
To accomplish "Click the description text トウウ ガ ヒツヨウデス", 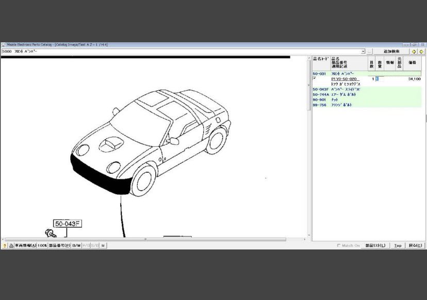I will click(x=346, y=84).
